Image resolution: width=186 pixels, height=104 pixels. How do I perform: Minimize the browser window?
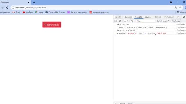pyautogui.click(x=177, y=2)
